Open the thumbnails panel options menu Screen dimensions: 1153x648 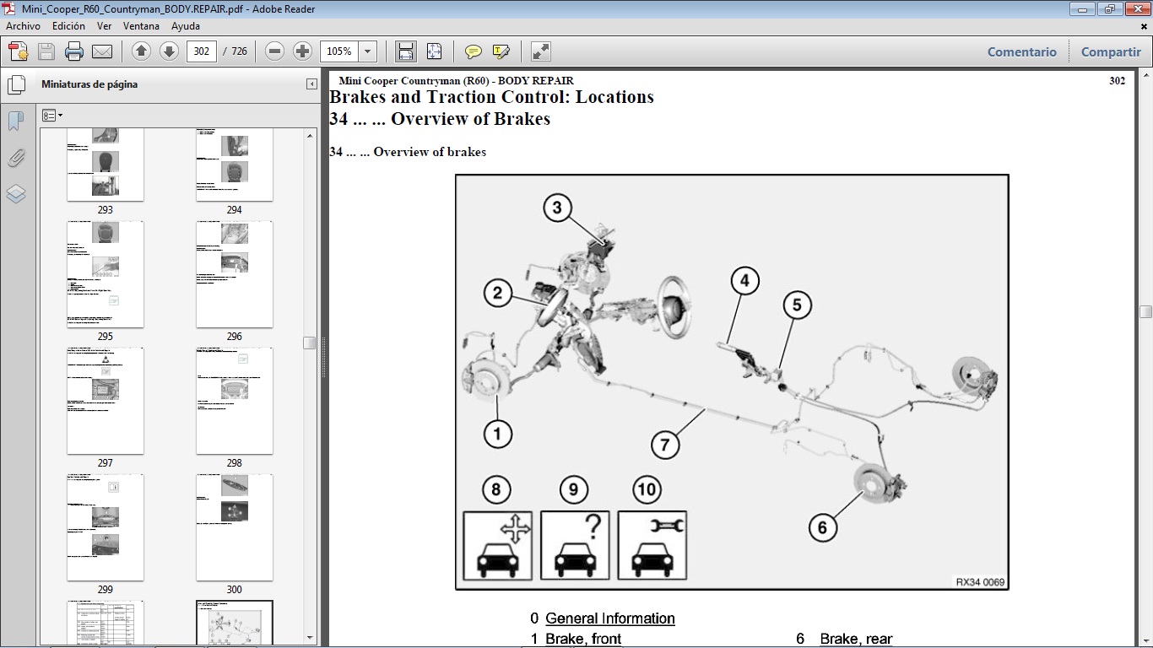tap(52, 115)
